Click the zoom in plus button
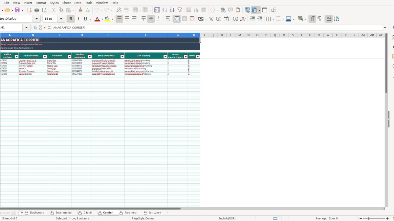394x221 pixels. click(x=388, y=218)
